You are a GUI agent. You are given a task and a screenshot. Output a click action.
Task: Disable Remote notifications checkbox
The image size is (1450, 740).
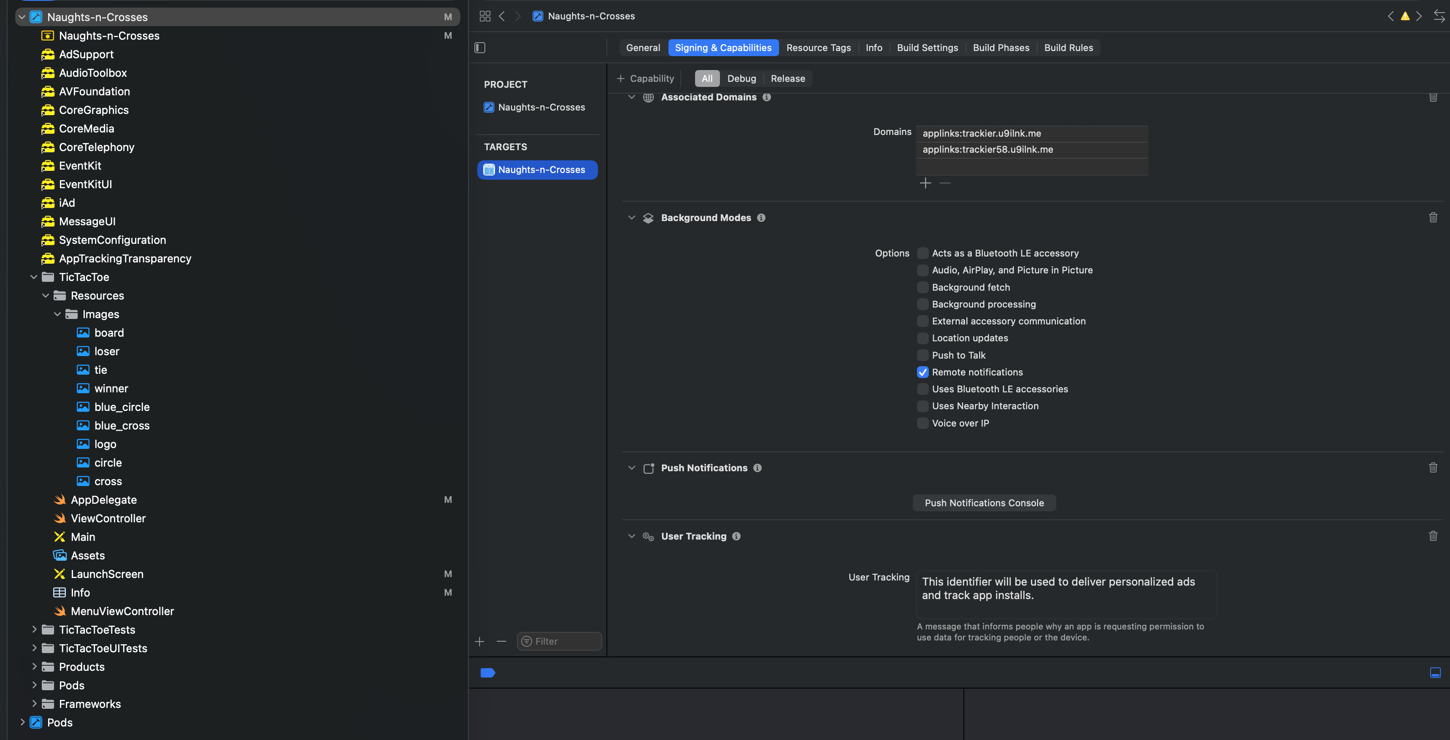coord(922,372)
